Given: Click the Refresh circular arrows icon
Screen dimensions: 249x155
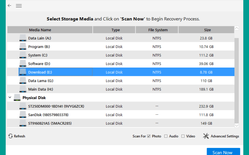Looking at the screenshot, I should pyautogui.click(x=11, y=136).
